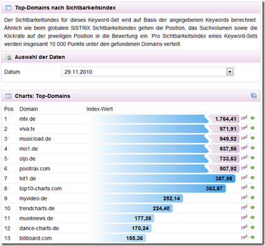The width and height of the screenshot is (265, 246).
Task: Click the index value 937,56
Action: click(x=228, y=149)
